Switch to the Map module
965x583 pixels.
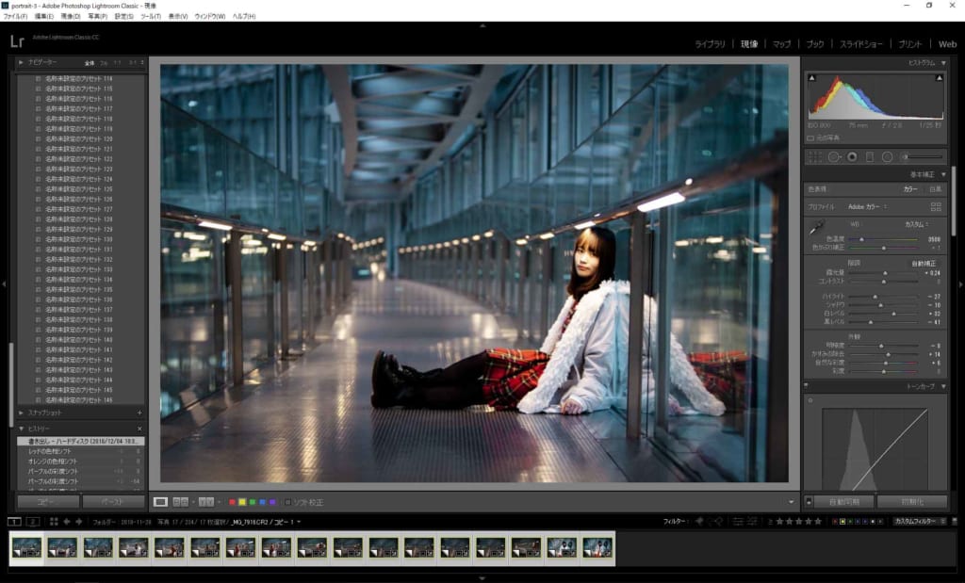[781, 43]
